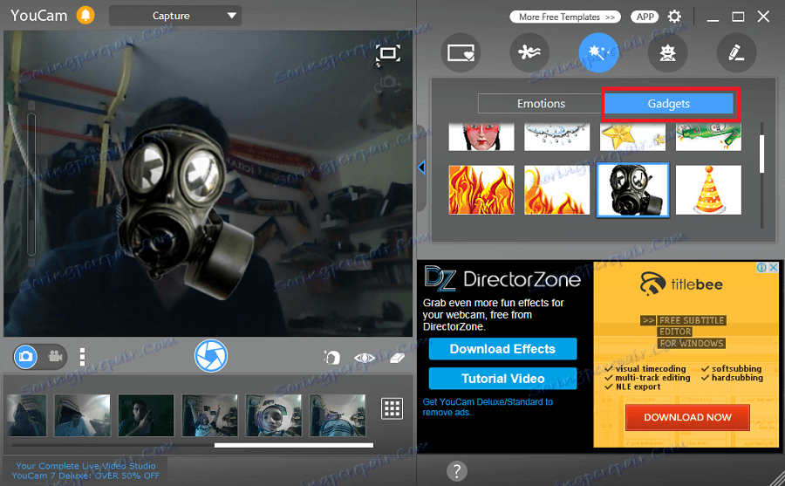Click the face beautify enhancement icon
This screenshot has height=486, width=785.
pos(331,357)
